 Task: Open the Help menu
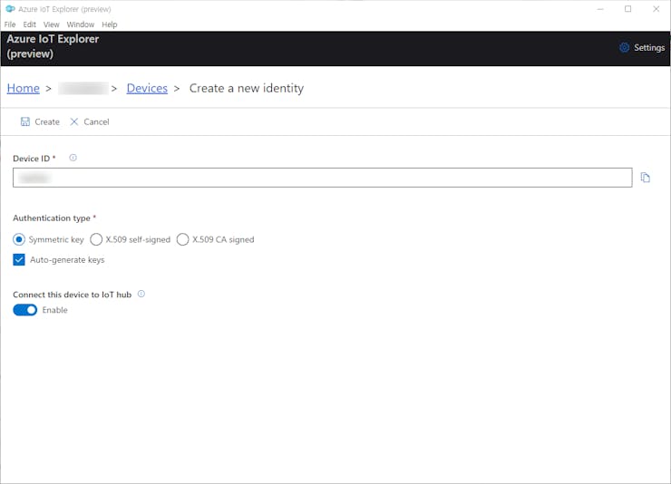(110, 24)
